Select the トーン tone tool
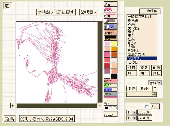Image resolution: width=170 pixels, height=126 pixels. tap(110, 10)
